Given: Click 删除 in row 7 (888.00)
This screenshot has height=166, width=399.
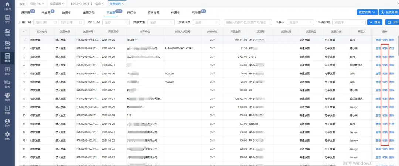Looking at the screenshot, I should click(392, 90).
